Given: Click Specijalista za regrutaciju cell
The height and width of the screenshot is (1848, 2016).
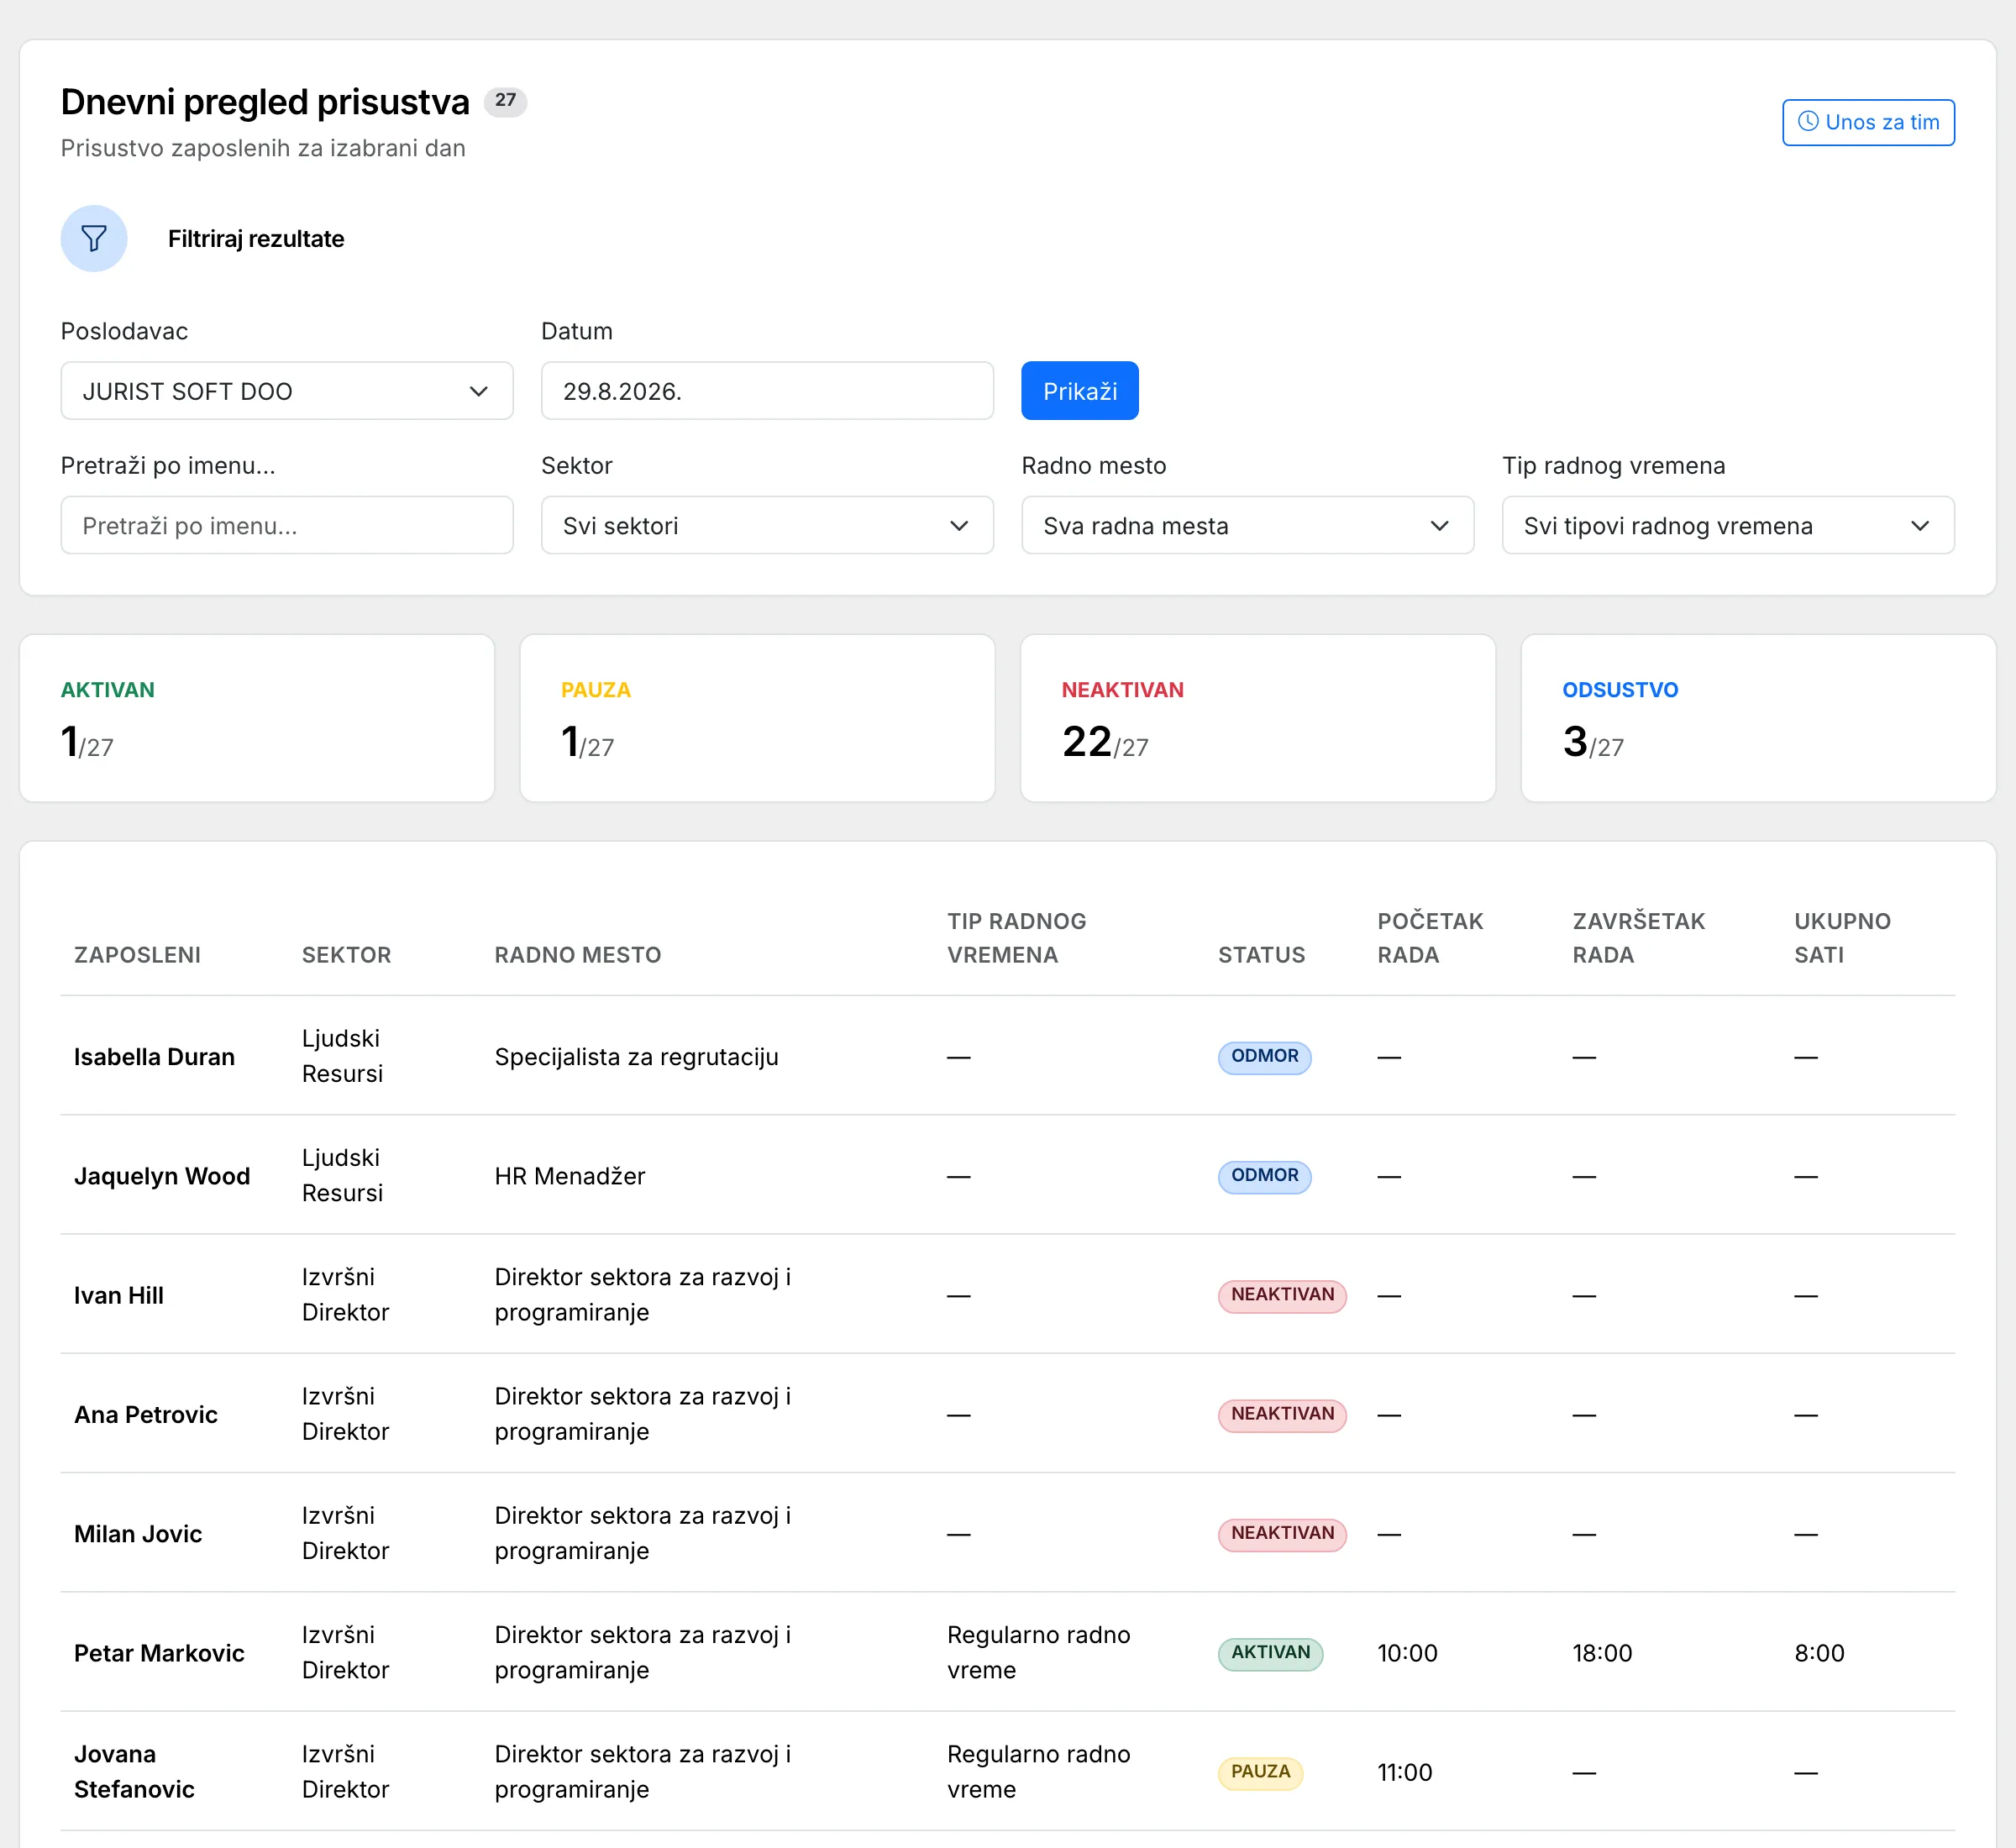Looking at the screenshot, I should point(636,1057).
